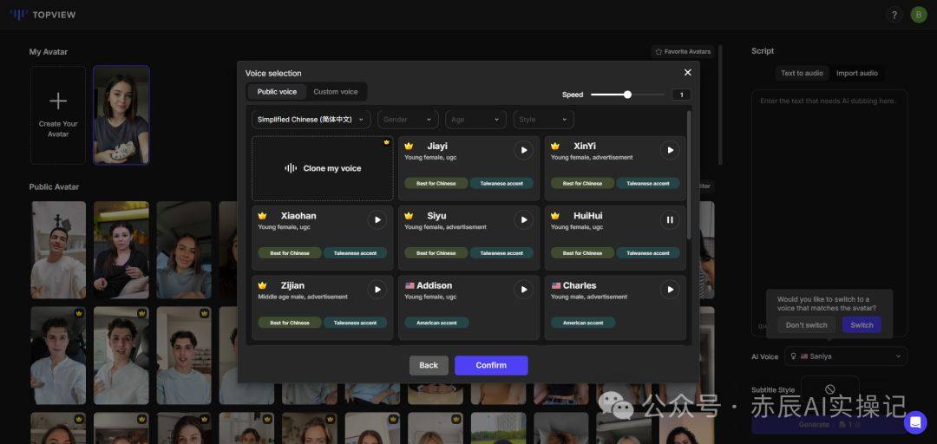The width and height of the screenshot is (937, 444).
Task: Open the user profile avatar B
Action: (x=919, y=15)
